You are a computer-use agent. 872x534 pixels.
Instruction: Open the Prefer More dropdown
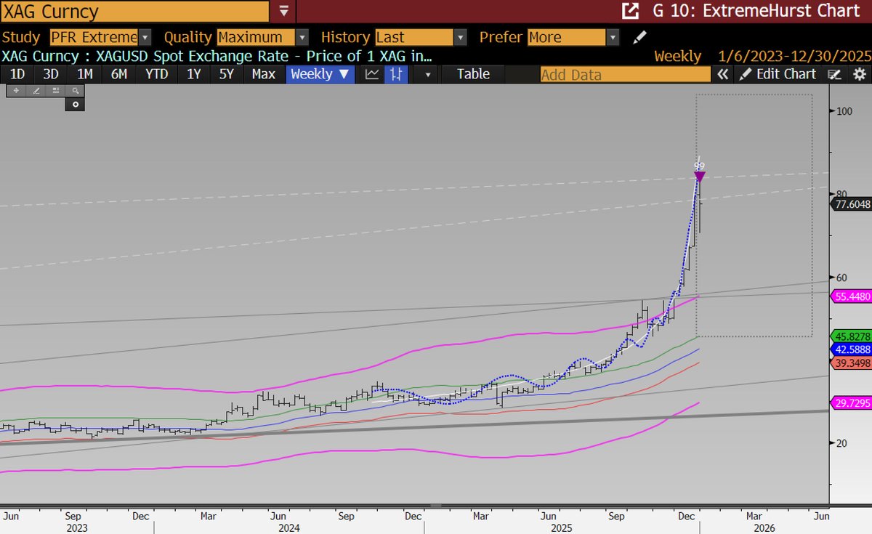coord(613,36)
